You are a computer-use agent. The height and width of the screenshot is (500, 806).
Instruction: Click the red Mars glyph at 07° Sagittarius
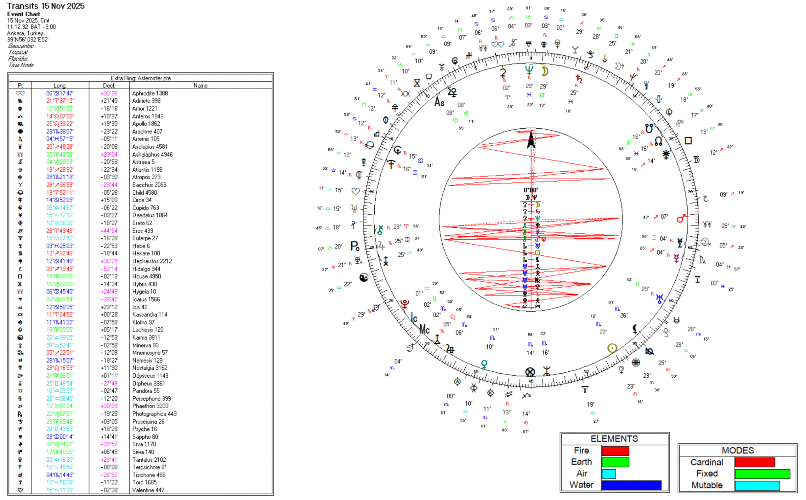tap(681, 219)
